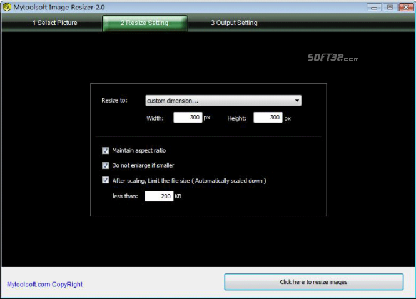Viewport: 416px width, 299px height.
Task: Focus the Height pixel input field
Action: 268,117
